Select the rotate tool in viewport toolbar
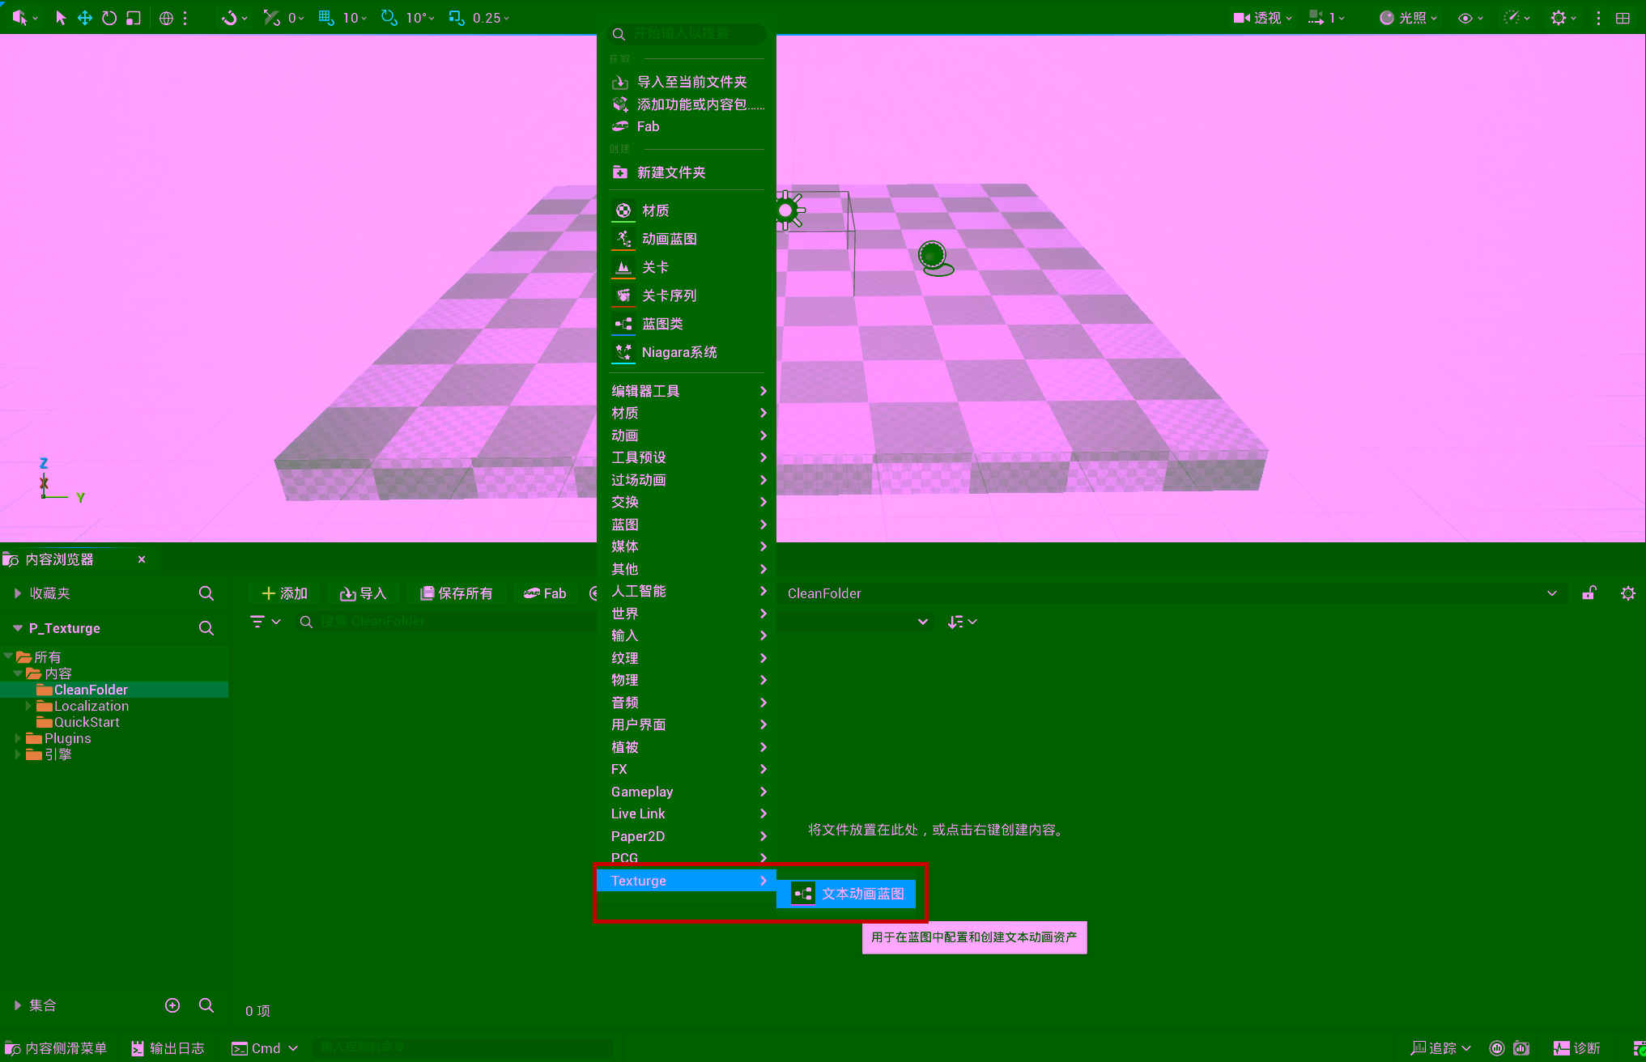The image size is (1646, 1062). (109, 18)
